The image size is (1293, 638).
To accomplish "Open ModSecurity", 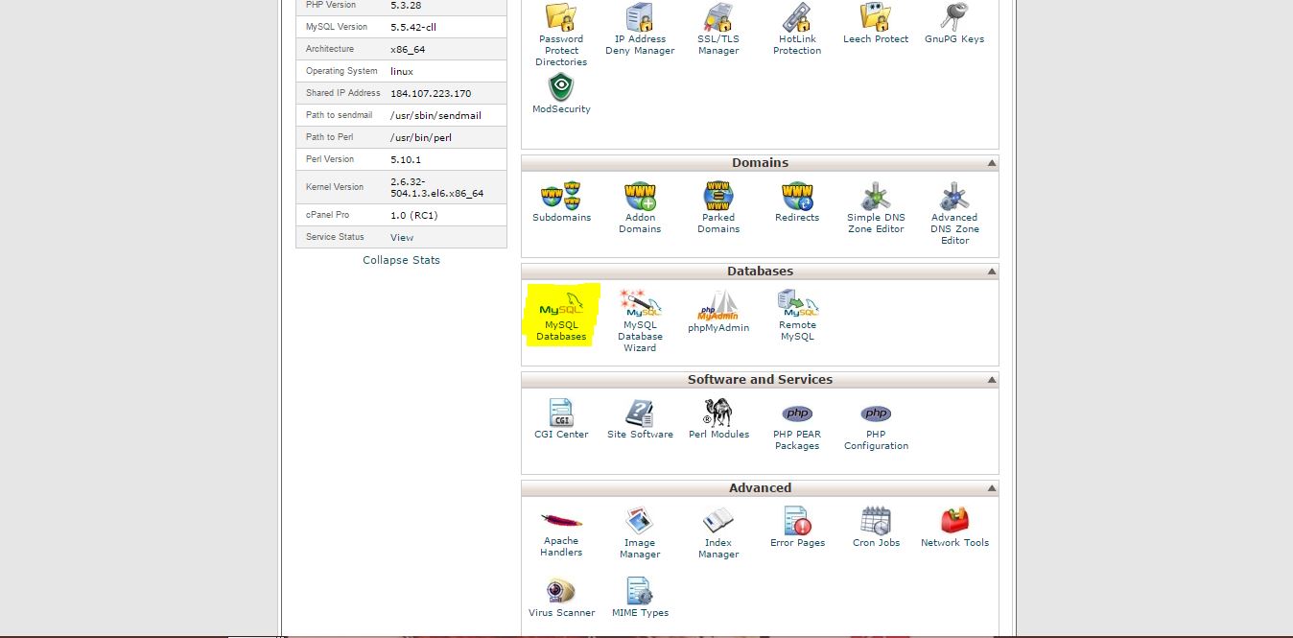I will (561, 94).
